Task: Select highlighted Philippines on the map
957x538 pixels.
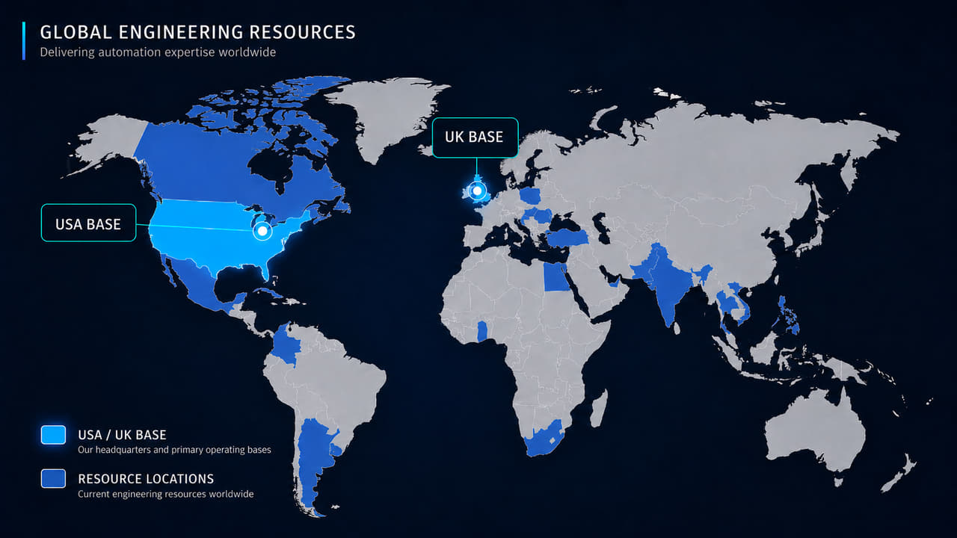Action: click(x=788, y=316)
